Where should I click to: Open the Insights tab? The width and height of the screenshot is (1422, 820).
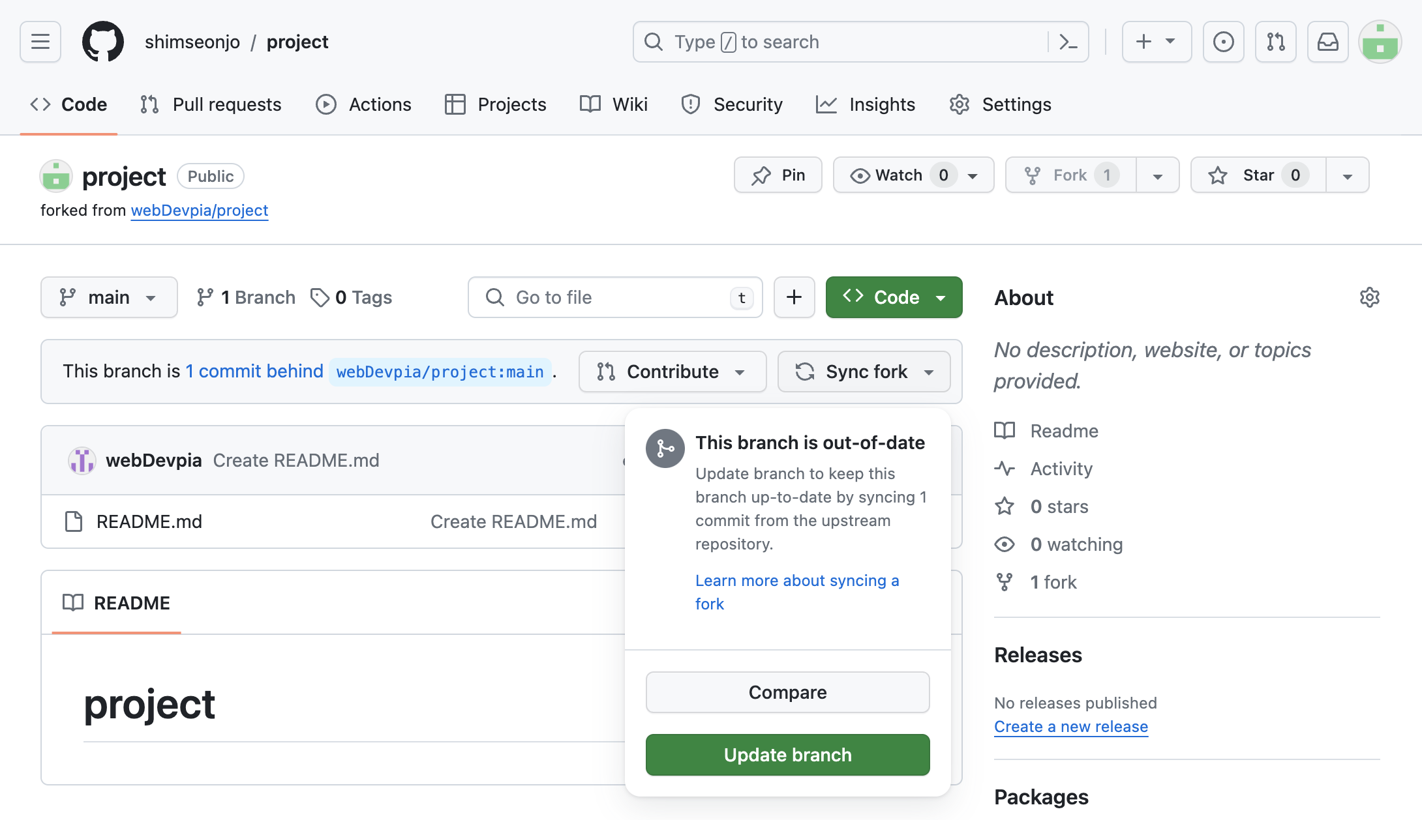coord(866,104)
